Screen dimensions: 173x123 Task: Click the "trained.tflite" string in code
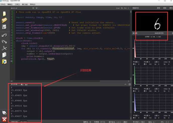coord(63,48)
